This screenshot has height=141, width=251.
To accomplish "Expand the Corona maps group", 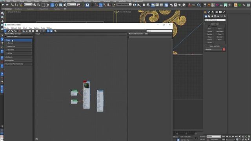I will pos(19,43).
